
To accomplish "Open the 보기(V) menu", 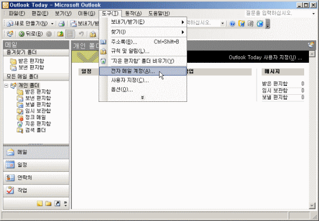I will (63, 14).
